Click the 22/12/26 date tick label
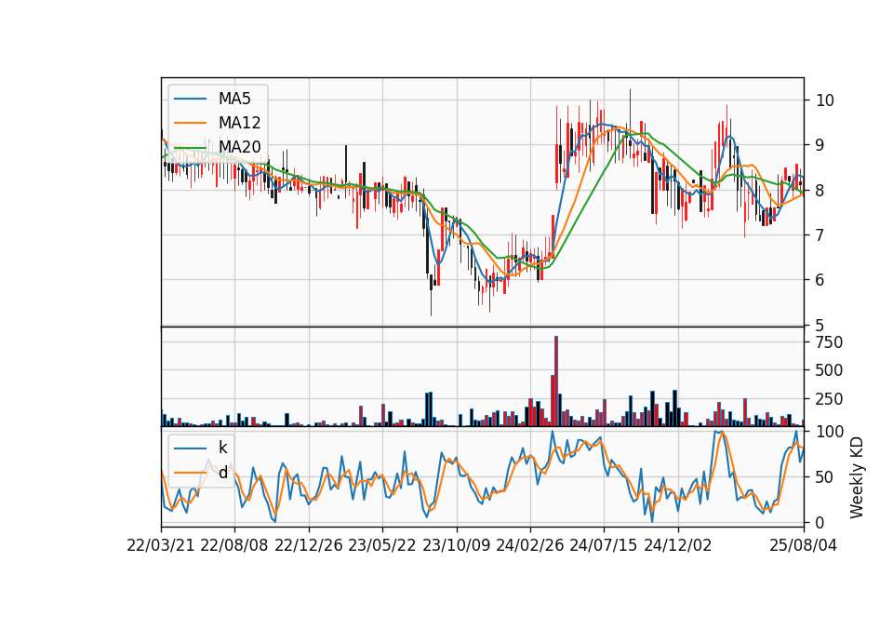This screenshot has width=893, height=642. tap(309, 545)
